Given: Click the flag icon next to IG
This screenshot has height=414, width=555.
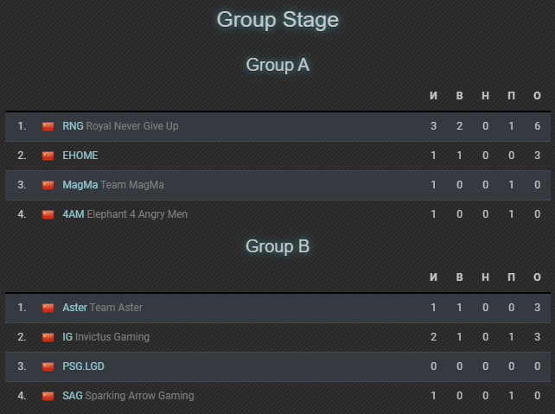Looking at the screenshot, I should coord(48,337).
